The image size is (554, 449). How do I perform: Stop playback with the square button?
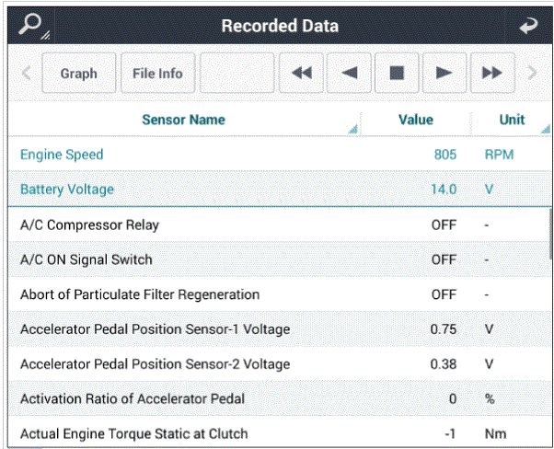tap(397, 73)
